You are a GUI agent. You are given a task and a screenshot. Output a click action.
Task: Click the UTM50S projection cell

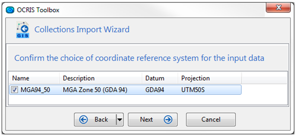point(193,90)
